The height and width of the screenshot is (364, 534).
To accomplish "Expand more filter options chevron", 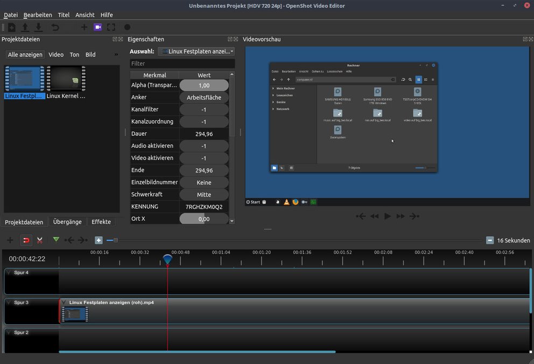I will point(116,54).
